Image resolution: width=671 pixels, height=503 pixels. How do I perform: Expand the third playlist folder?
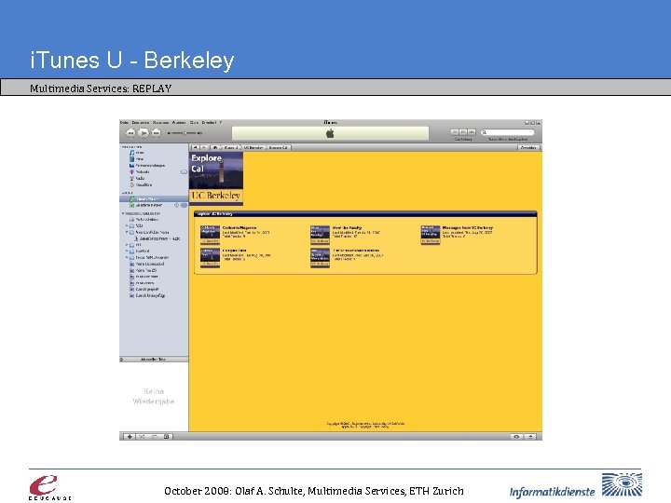[x=127, y=245]
